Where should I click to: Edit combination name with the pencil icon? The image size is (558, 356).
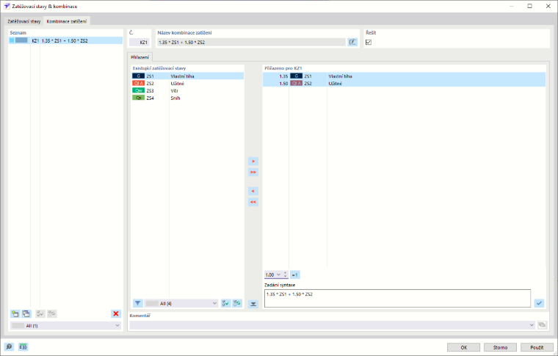coord(352,43)
